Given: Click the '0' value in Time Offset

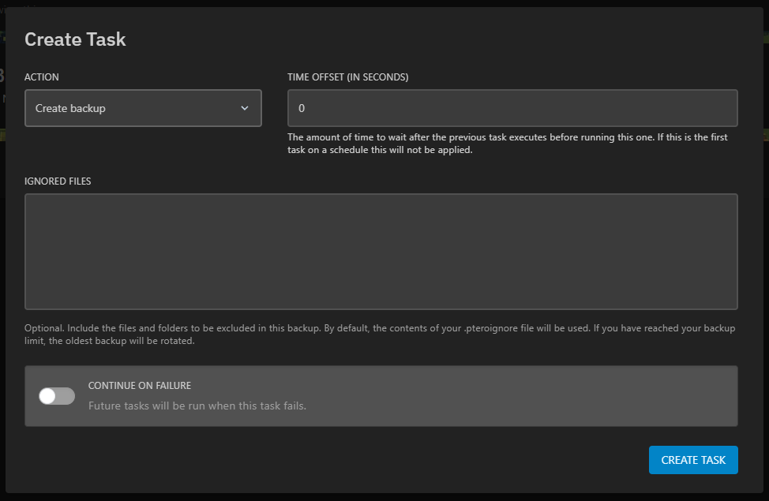Looking at the screenshot, I should pos(302,108).
